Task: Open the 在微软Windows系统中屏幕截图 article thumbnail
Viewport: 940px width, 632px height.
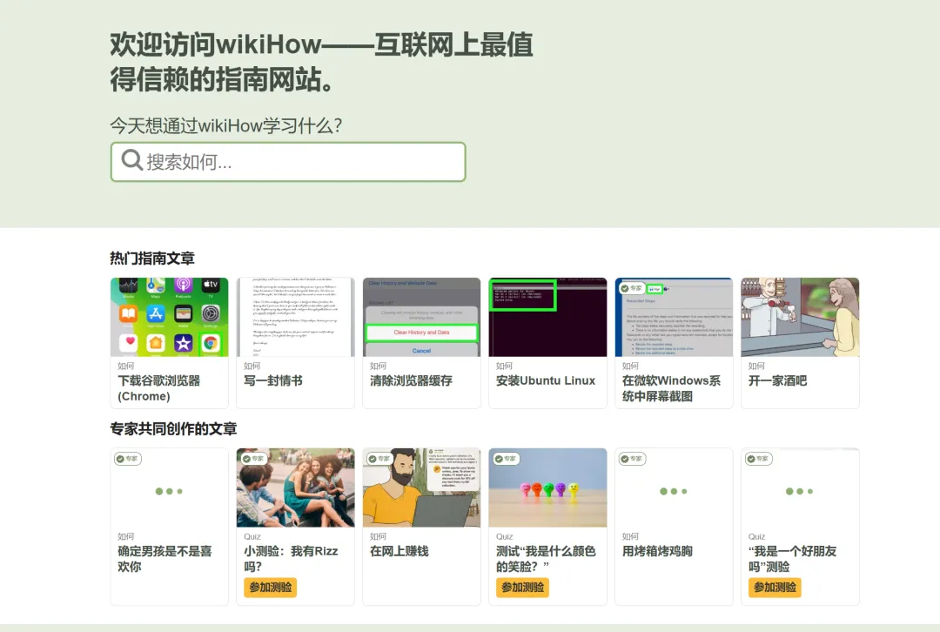Action: 674,317
